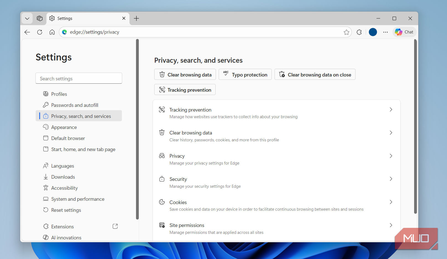Click the Search settings input field

pyautogui.click(x=79, y=78)
